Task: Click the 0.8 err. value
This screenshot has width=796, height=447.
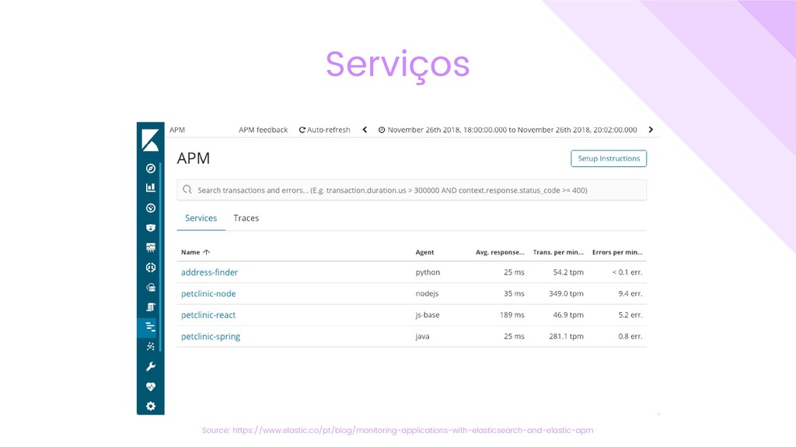Action: click(x=630, y=336)
